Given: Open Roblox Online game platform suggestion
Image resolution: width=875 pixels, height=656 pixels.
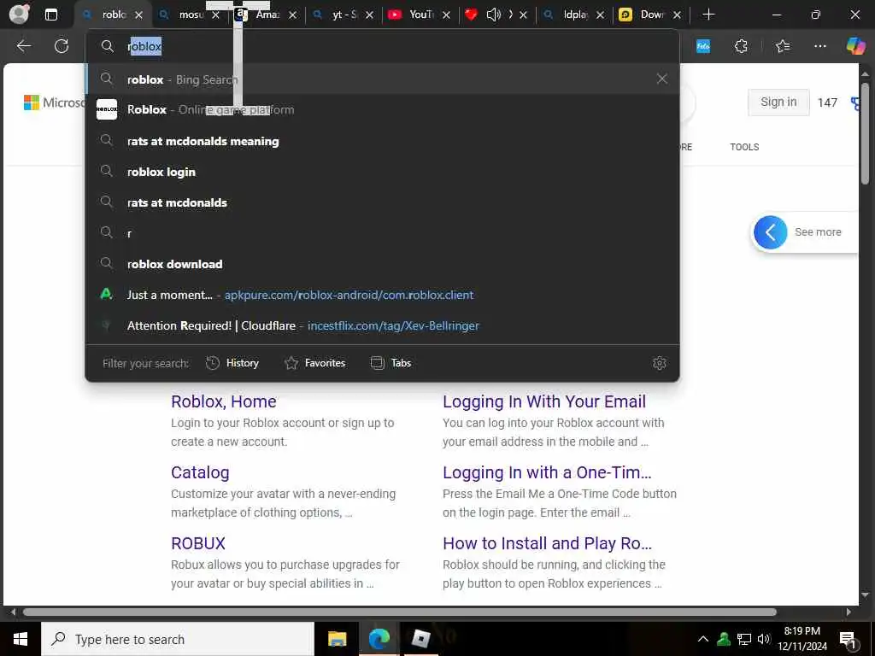Looking at the screenshot, I should coord(382,110).
